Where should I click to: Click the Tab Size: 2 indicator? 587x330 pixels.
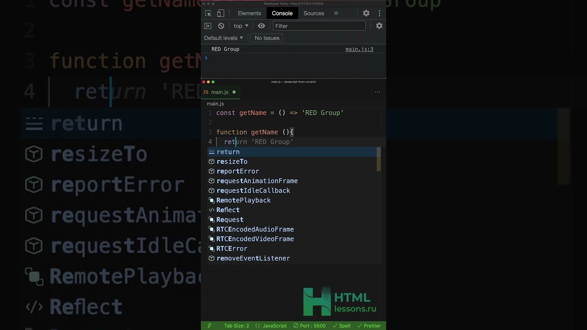[237, 326]
